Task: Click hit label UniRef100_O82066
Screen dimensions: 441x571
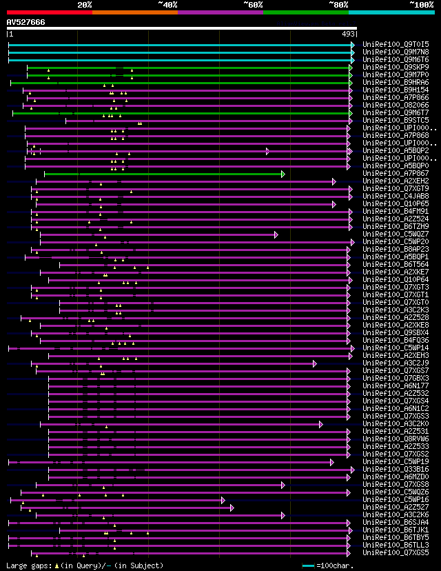Action: click(396, 106)
